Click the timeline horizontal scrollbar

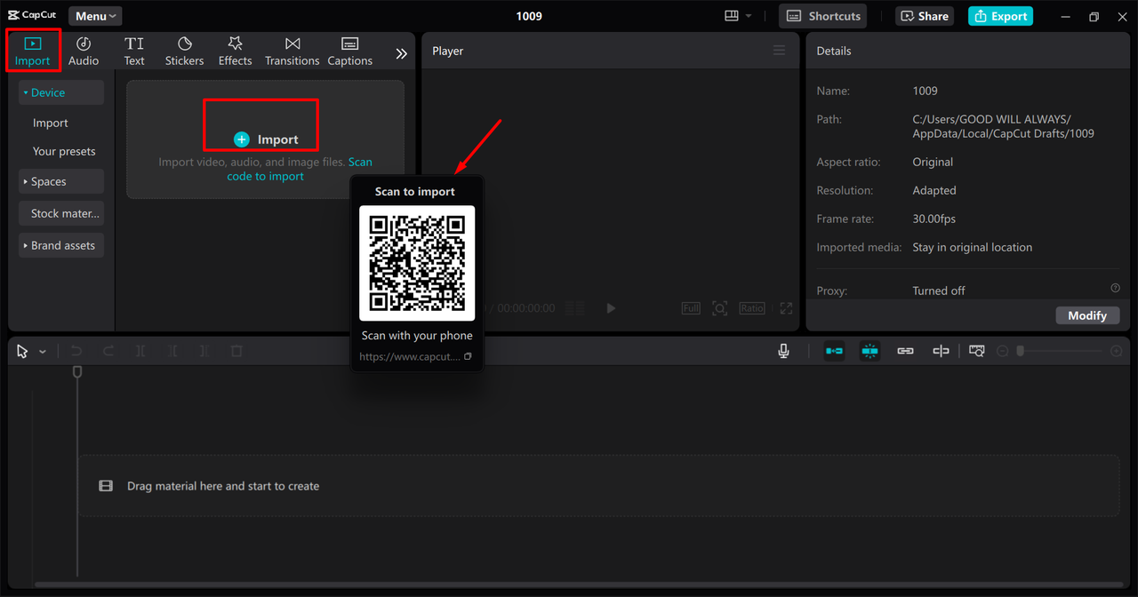578,585
